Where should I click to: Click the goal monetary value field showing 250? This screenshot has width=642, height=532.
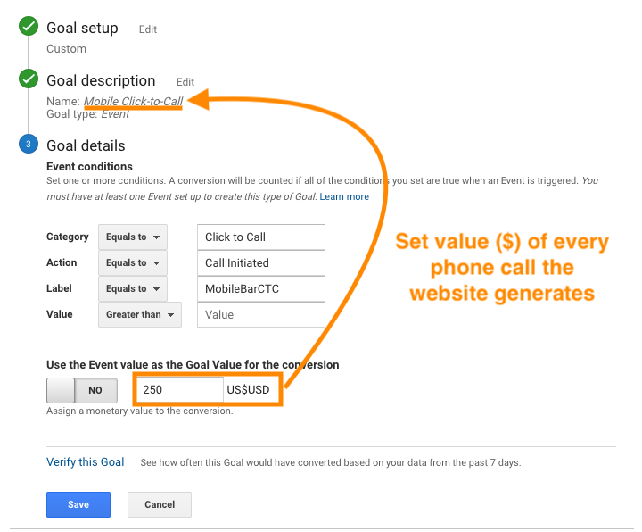tap(179, 389)
